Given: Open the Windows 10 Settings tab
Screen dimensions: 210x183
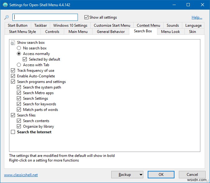Looking at the screenshot, I should click(70, 25).
